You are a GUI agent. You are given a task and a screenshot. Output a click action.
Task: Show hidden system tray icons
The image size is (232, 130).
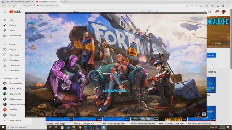[x=208, y=127]
